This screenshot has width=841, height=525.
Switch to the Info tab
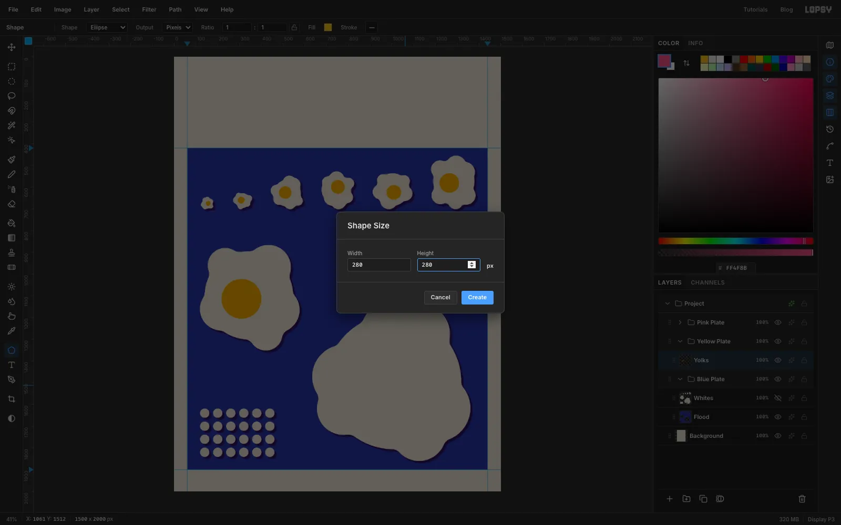(x=695, y=43)
